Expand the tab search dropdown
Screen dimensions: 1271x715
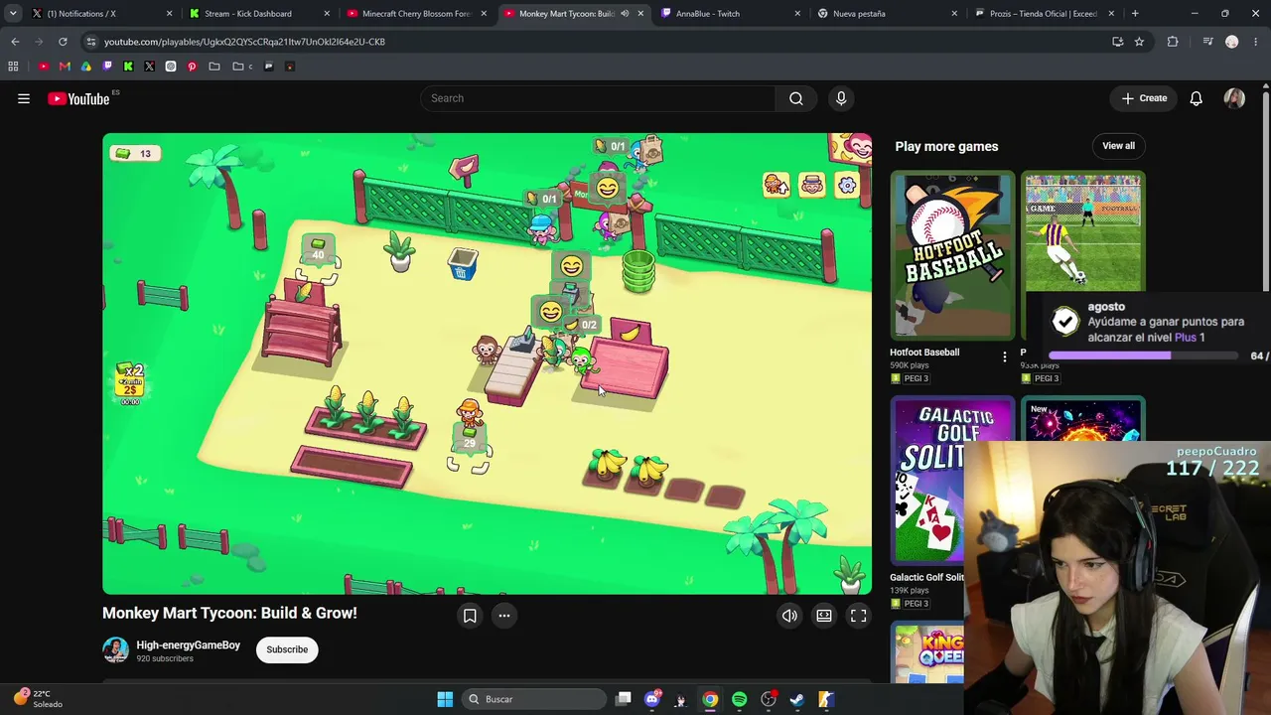coord(13,14)
